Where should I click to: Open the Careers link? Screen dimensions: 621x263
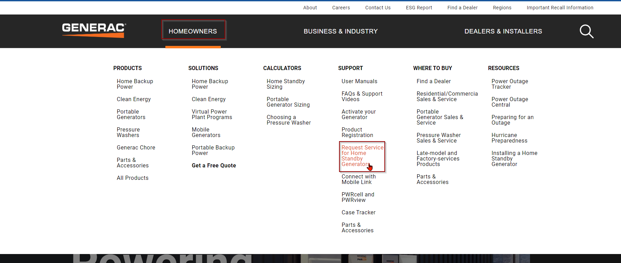[x=341, y=8]
